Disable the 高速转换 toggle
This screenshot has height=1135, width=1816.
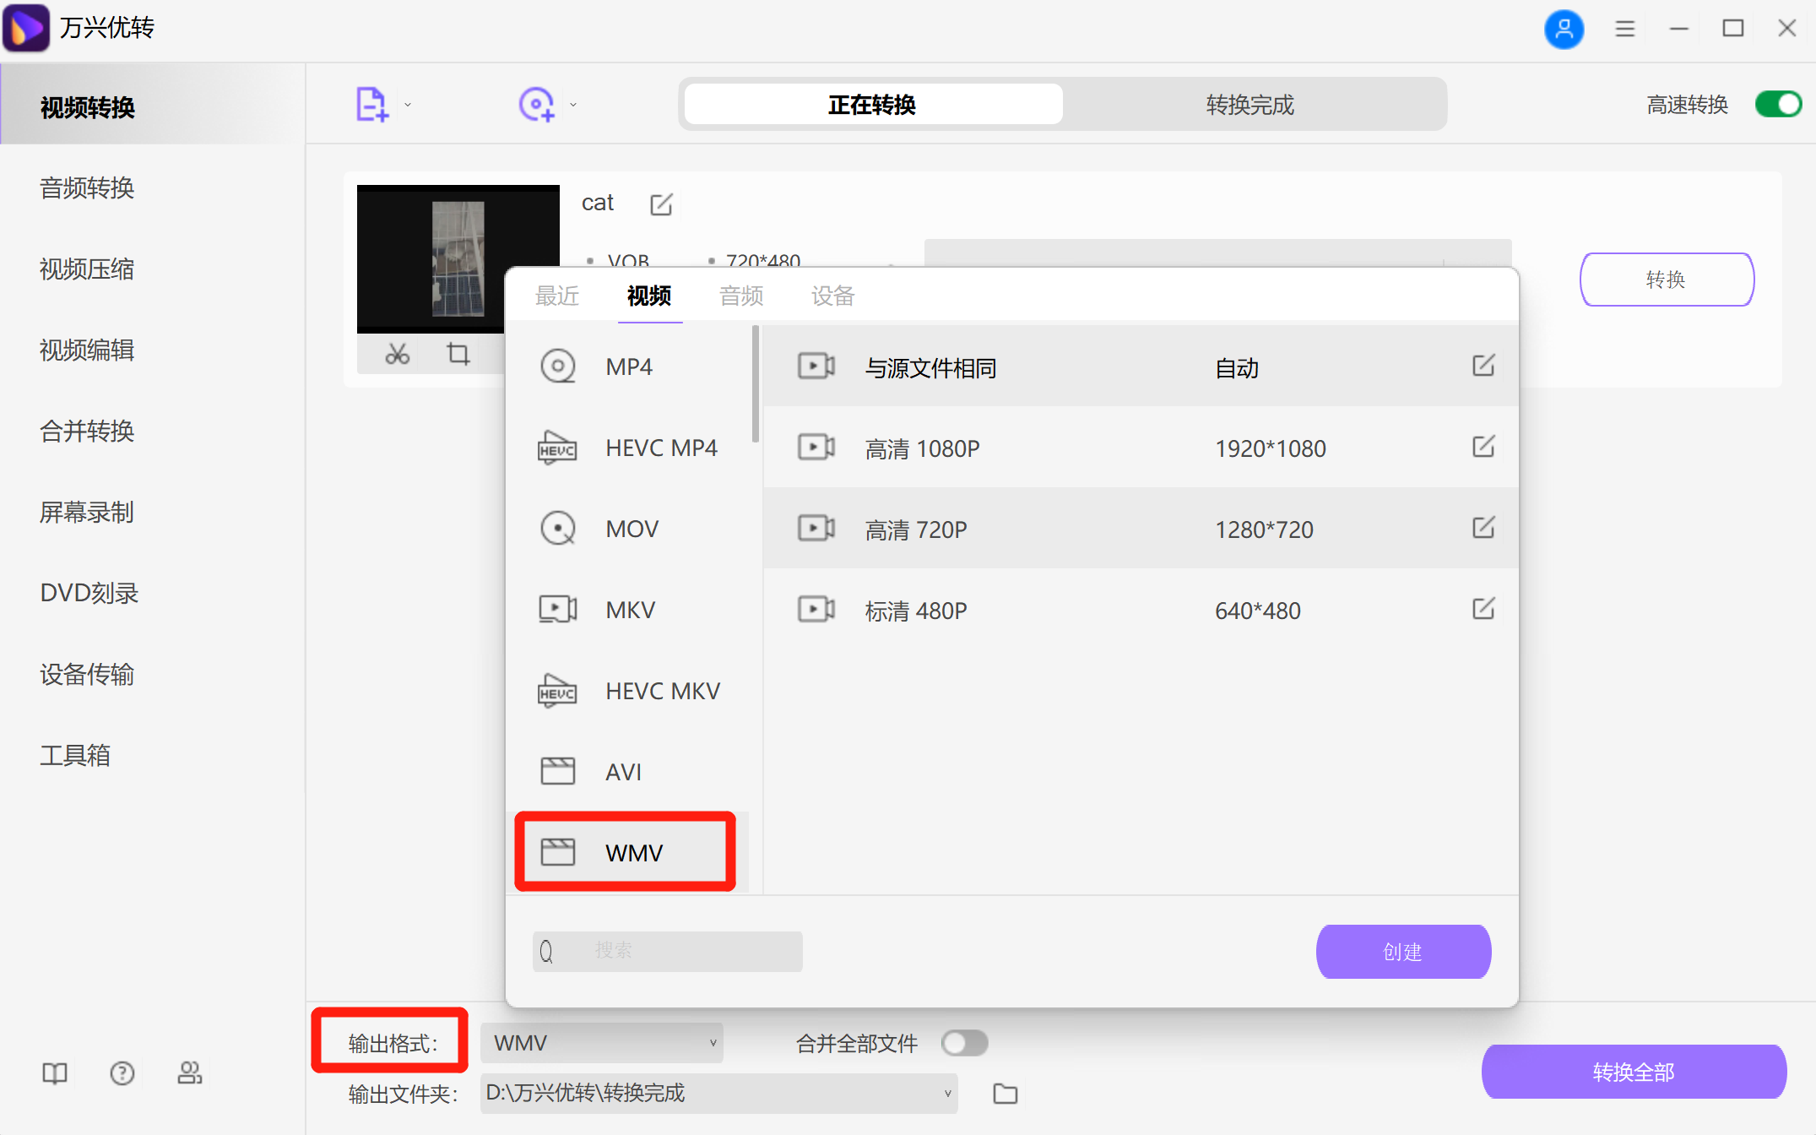click(1778, 104)
